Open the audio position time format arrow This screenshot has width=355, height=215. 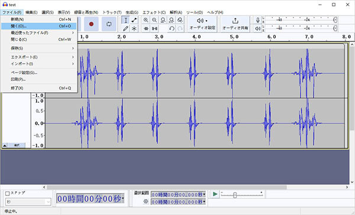pos(122,198)
